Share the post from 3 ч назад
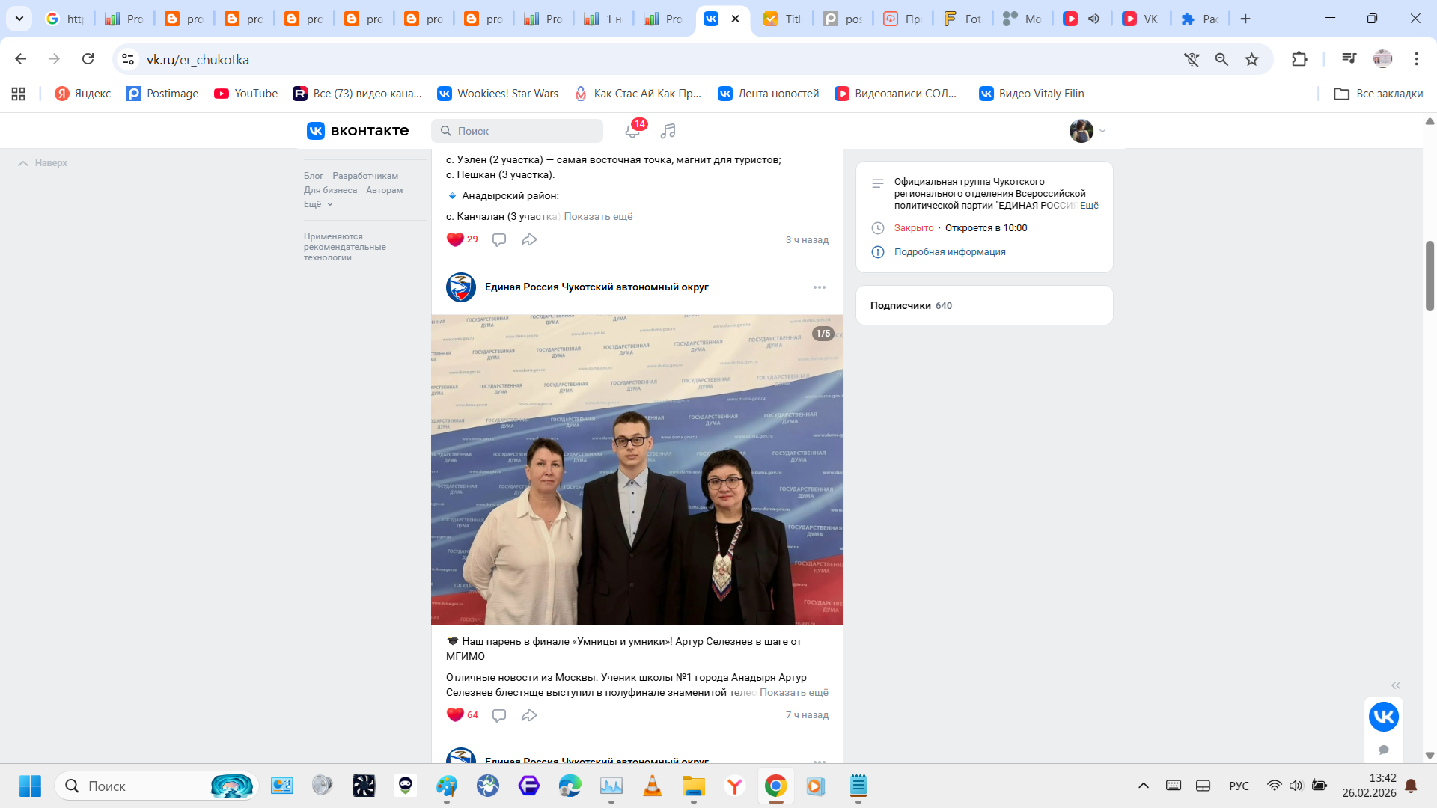The height and width of the screenshot is (808, 1437). [x=529, y=239]
